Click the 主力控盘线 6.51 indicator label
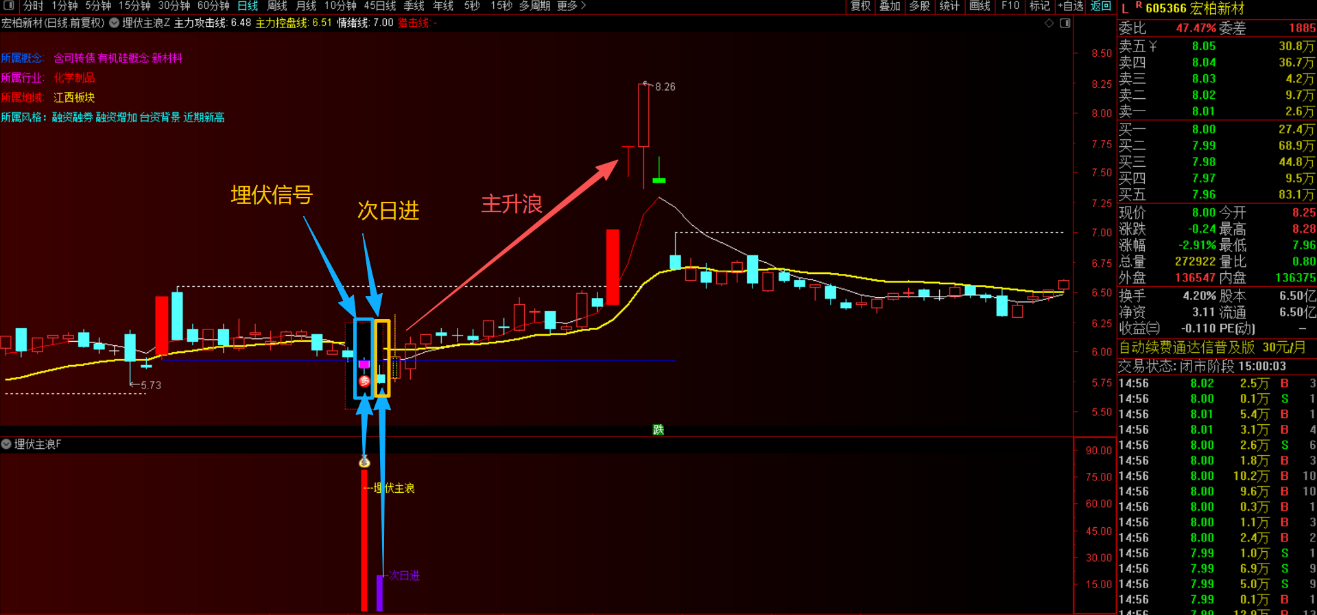This screenshot has height=615, width=1317. click(294, 23)
